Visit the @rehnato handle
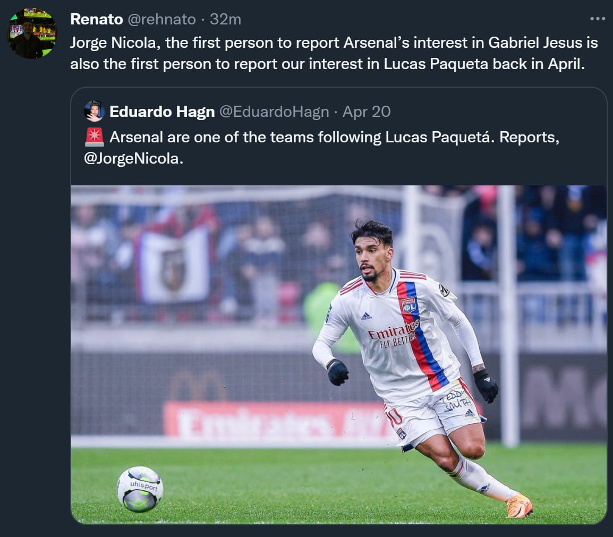Image resolution: width=613 pixels, height=537 pixels. coord(162,19)
